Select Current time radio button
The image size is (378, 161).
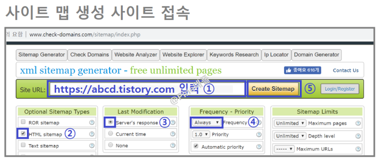[110, 133]
